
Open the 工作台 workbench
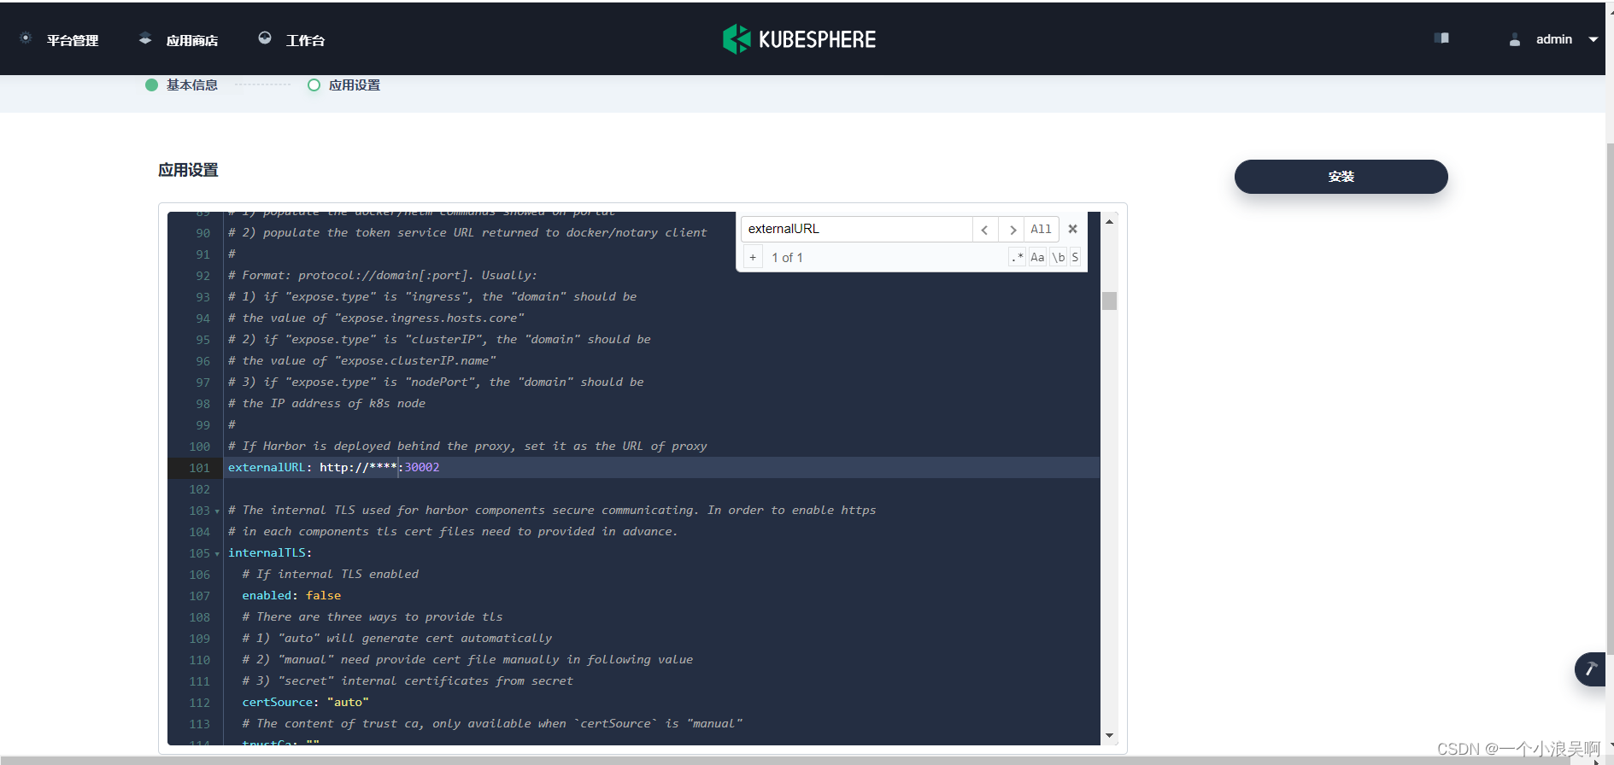(x=305, y=40)
